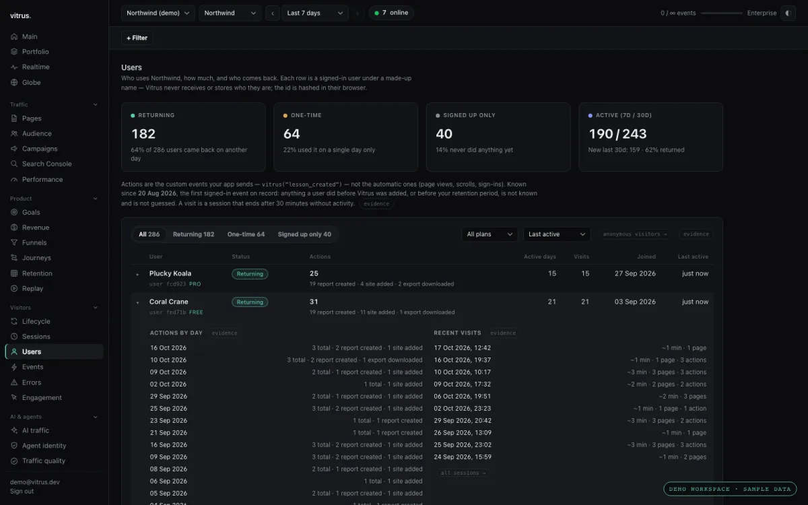Click evidence tag beside Recent visits
The width and height of the screenshot is (808, 505).
tap(503, 333)
